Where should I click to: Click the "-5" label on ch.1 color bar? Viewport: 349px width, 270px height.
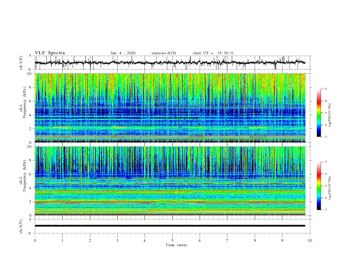click(325, 113)
